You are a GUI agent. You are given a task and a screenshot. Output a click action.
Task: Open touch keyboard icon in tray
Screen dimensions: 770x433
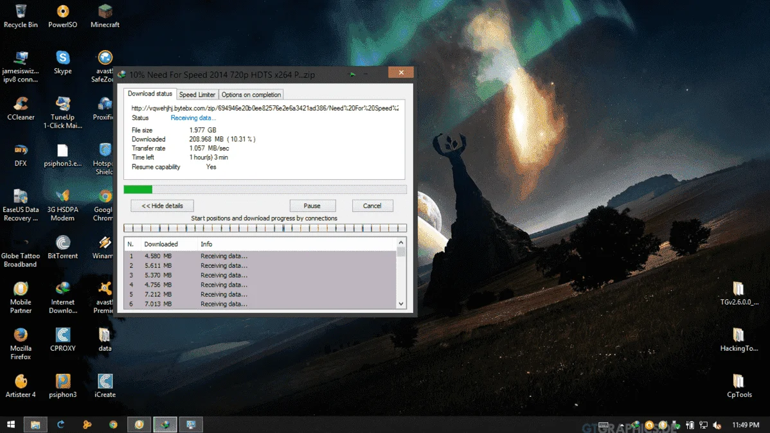click(604, 425)
